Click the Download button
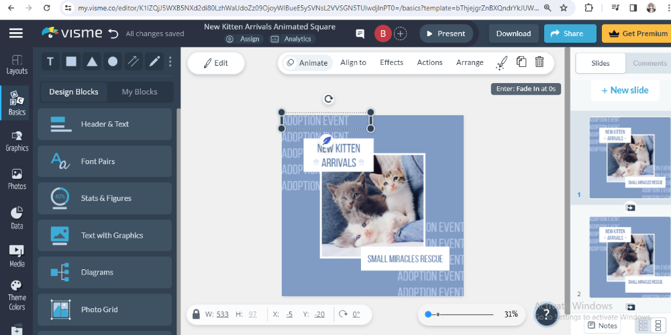Viewport: 671px width, 335px height. point(513,33)
